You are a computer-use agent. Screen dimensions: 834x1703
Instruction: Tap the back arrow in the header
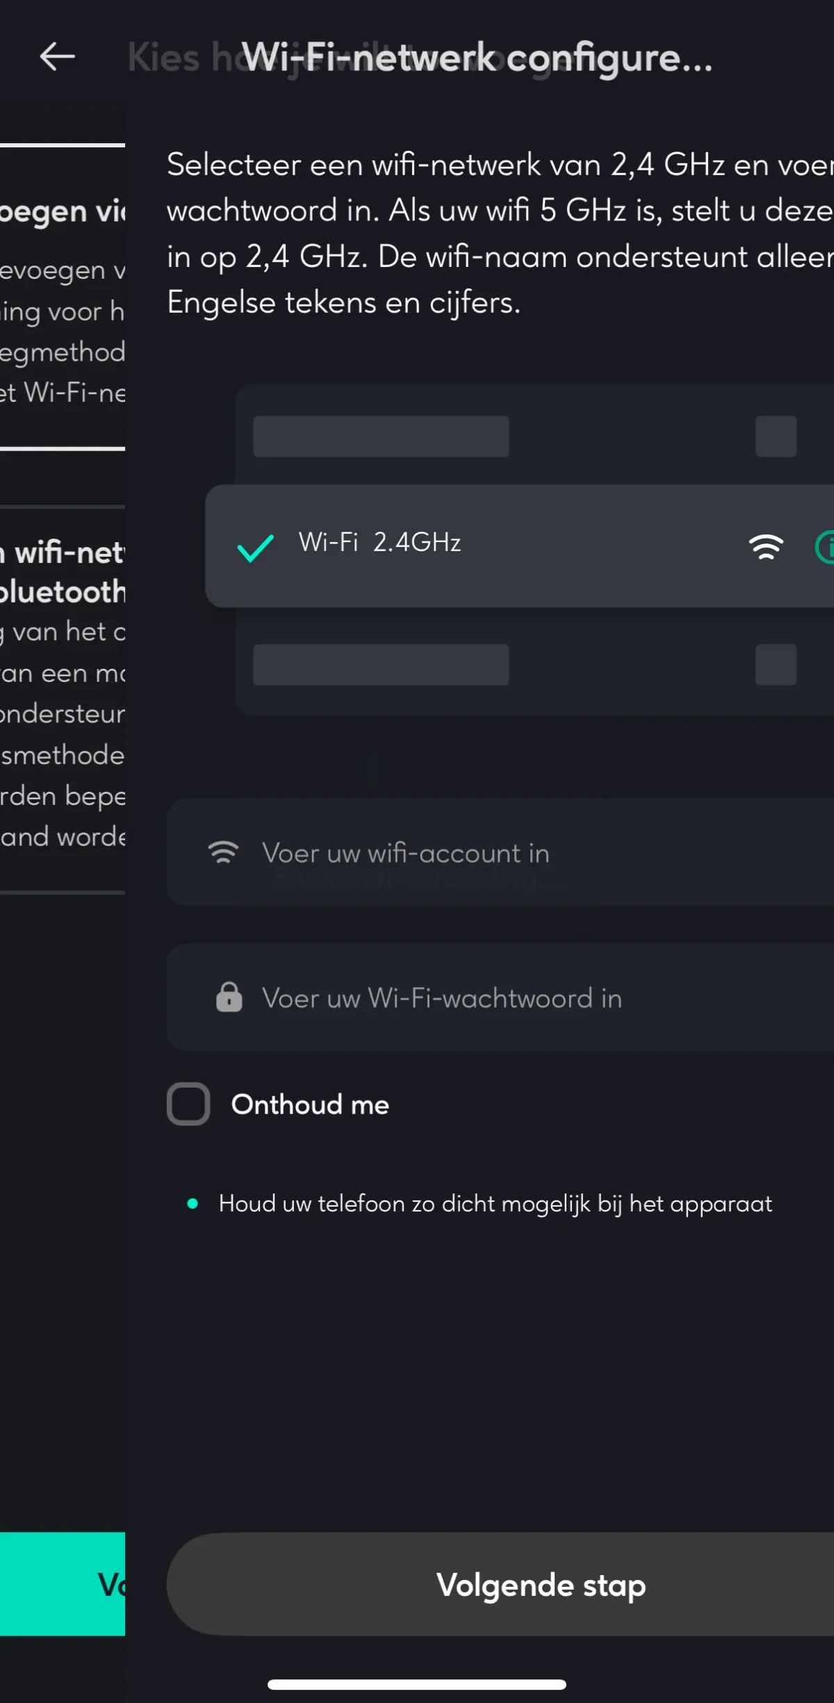click(x=57, y=56)
